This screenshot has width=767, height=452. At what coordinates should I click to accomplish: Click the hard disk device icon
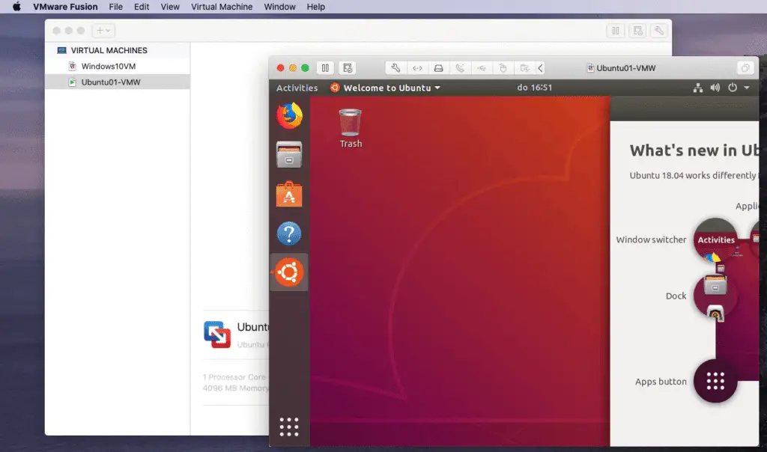click(438, 68)
